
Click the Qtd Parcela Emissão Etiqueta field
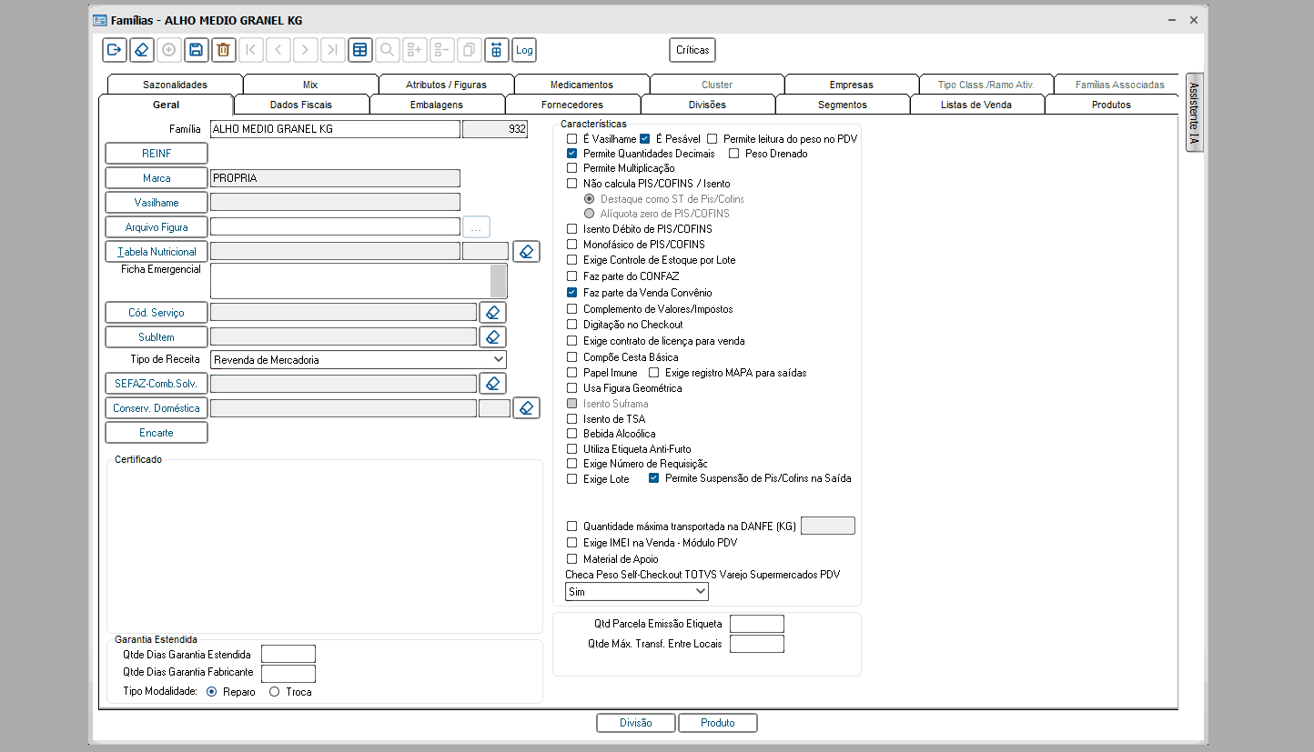[757, 624]
